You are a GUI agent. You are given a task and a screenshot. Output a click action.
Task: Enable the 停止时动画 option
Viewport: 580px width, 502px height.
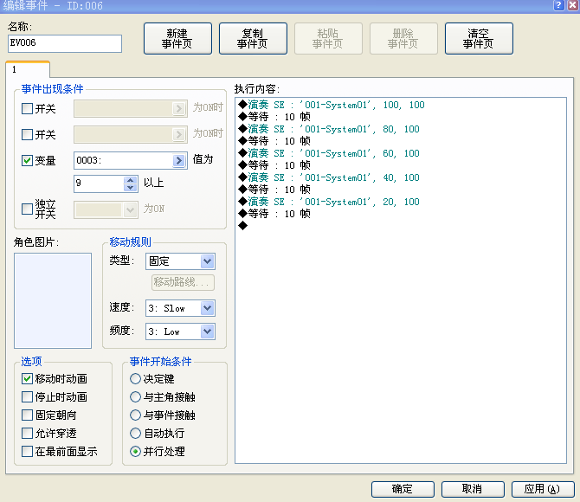[27, 397]
